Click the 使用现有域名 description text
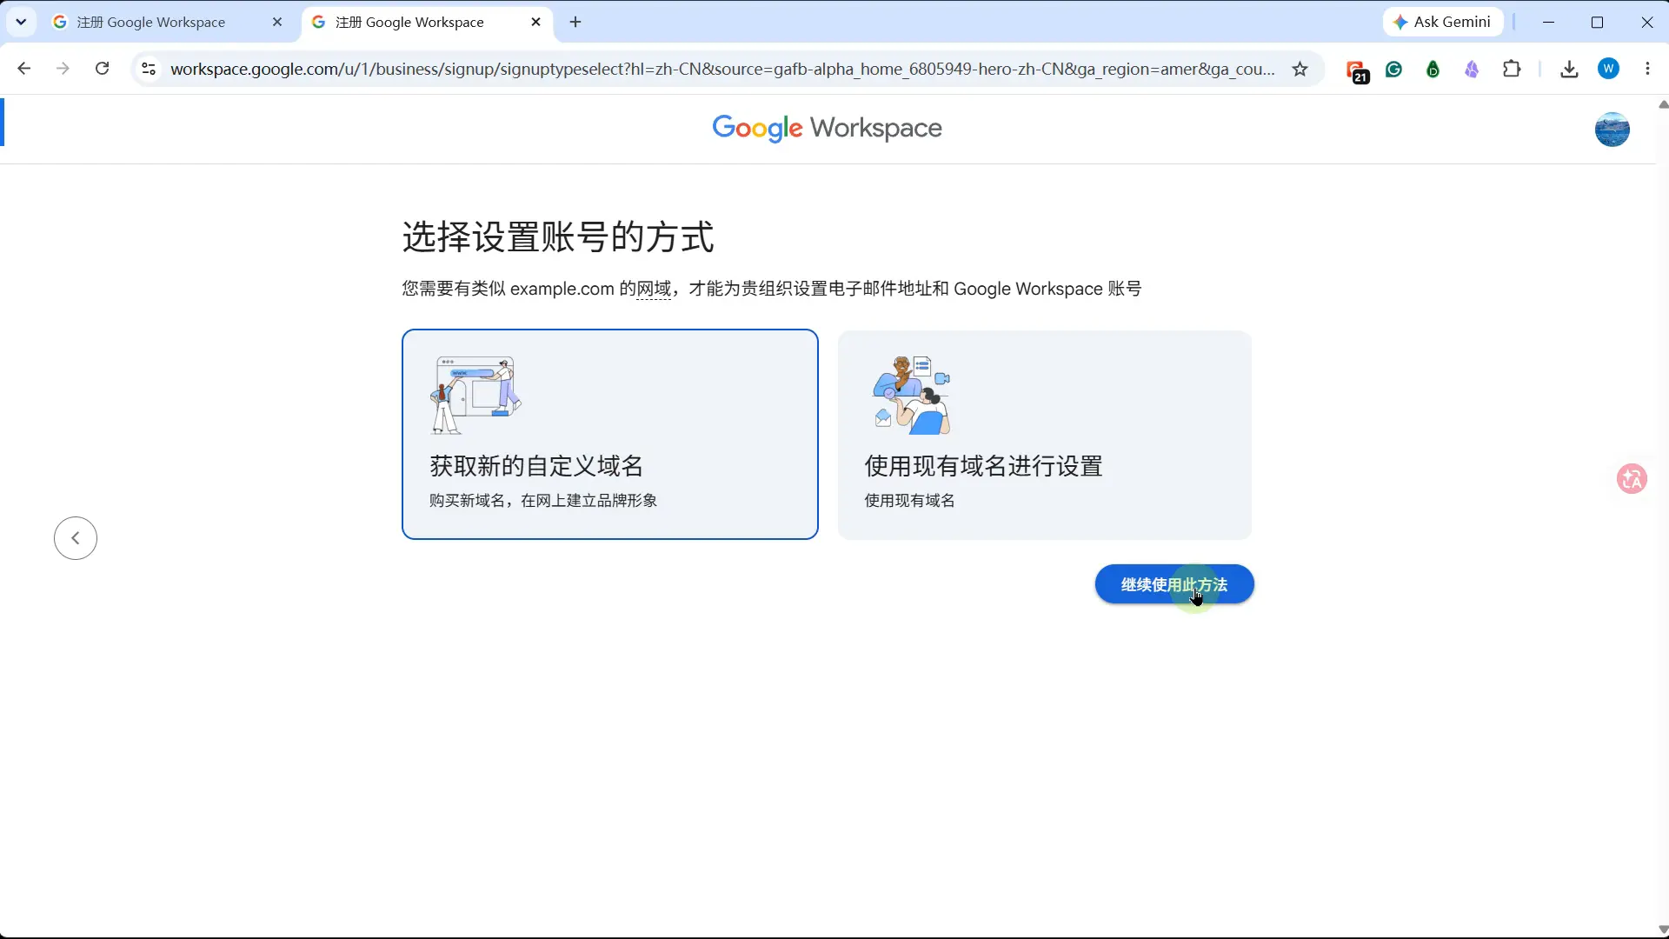 909,500
